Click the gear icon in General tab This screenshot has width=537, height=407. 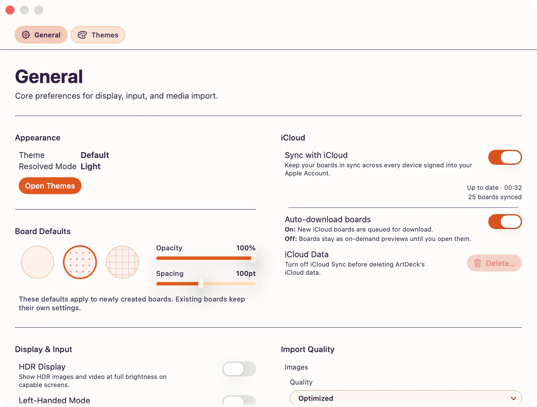[x=26, y=35]
